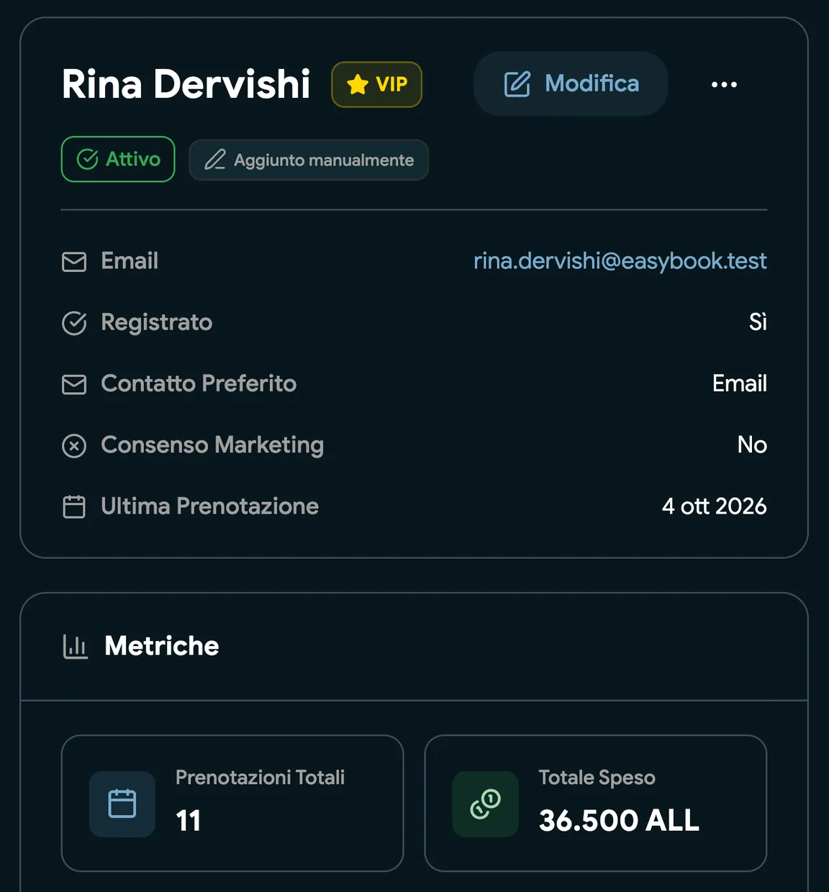Click the Ultima Prenotazione label

click(x=210, y=506)
